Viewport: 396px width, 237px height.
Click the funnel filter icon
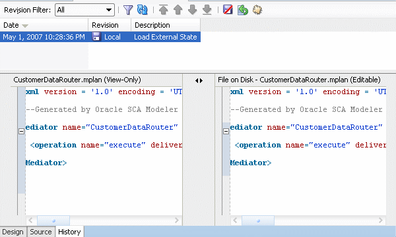tap(128, 10)
